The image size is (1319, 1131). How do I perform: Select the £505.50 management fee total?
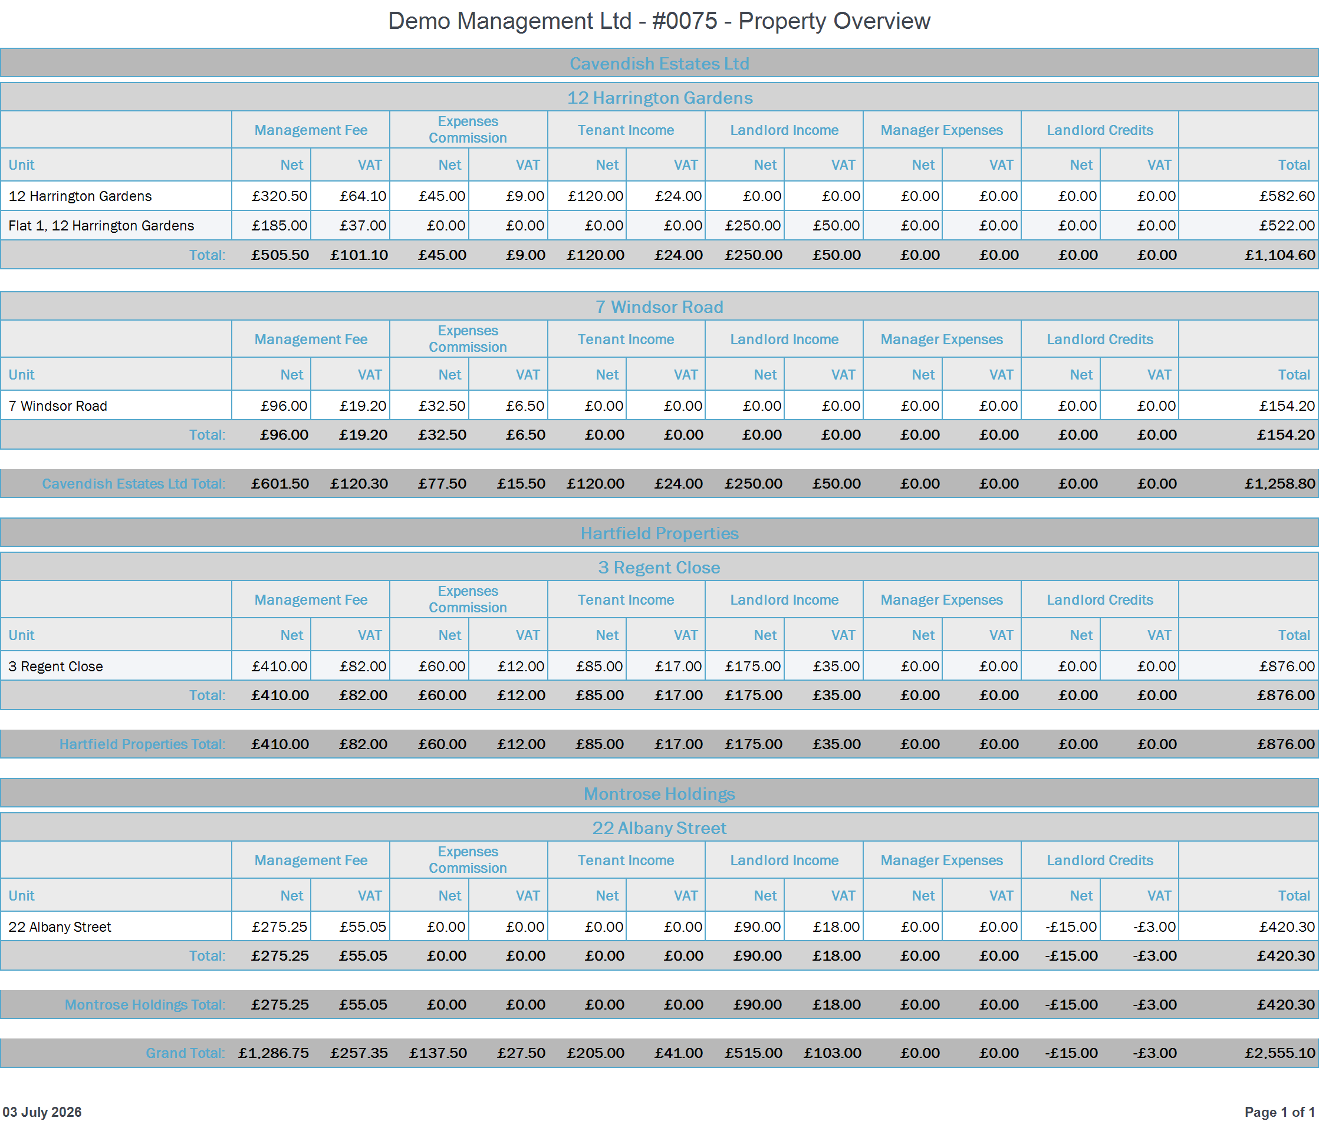(x=280, y=255)
